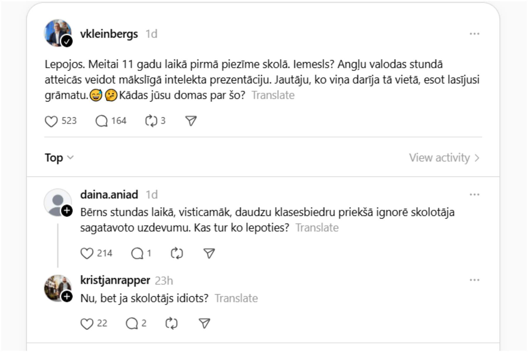The height and width of the screenshot is (352, 528).
Task: Repost the vkleinbergs post
Action: click(151, 121)
